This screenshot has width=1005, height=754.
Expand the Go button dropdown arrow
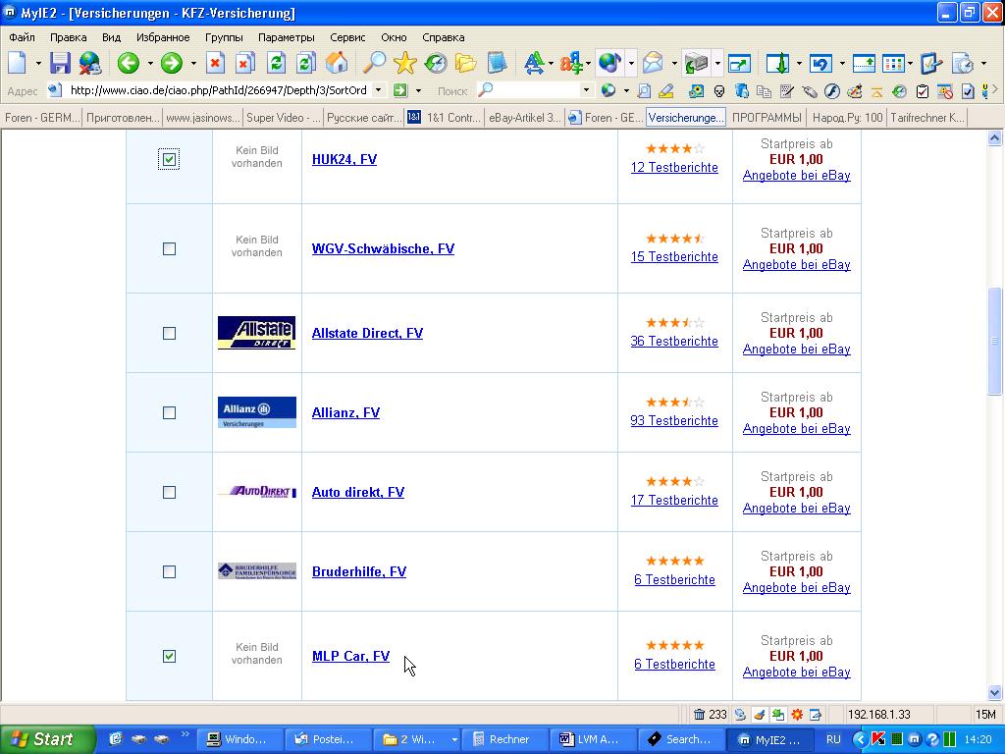(x=418, y=90)
